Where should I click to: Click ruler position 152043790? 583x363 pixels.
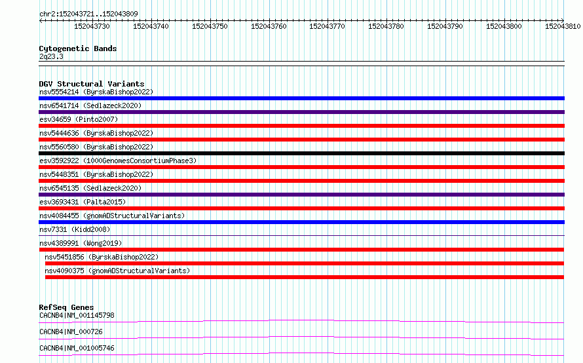click(x=445, y=26)
